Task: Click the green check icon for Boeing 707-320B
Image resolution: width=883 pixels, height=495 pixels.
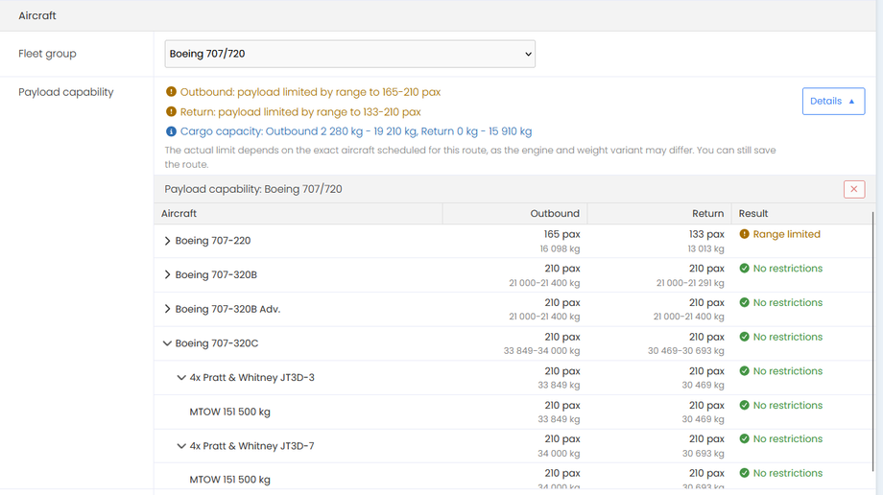Action: (x=745, y=269)
